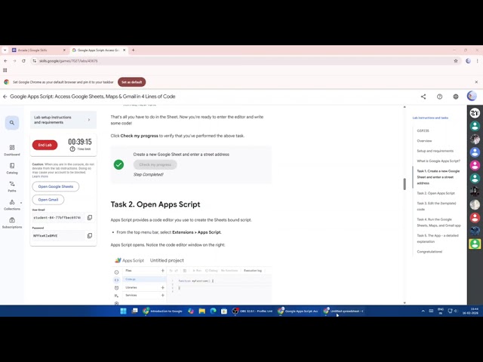Screen dimensions: 483x362
Task: Click the lab timer 00:39:15
Action: (80, 142)
